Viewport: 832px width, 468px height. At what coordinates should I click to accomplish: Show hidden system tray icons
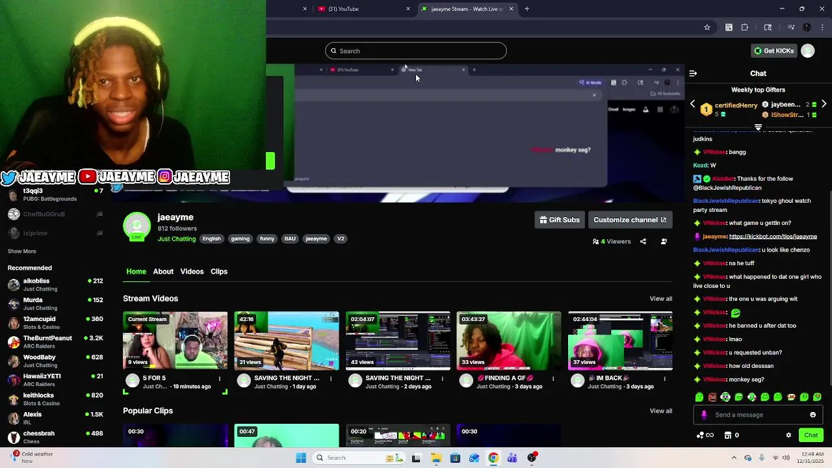coord(734,458)
